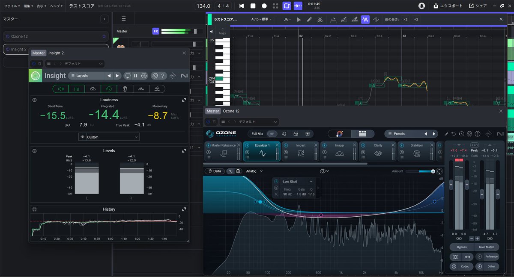Screen dimensions: 514x277
Task: Open the JA language dropdown in piano roll
Action: pyautogui.click(x=287, y=19)
